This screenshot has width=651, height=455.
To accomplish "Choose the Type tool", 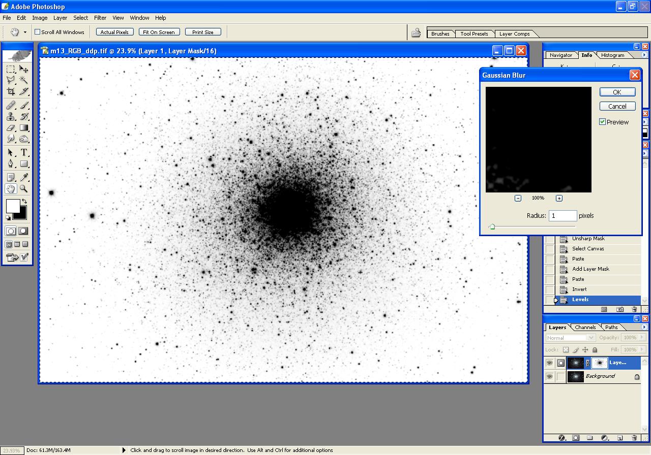I will [x=24, y=152].
